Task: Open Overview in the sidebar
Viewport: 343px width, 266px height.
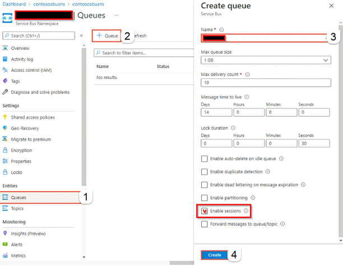Action: pyautogui.click(x=20, y=48)
